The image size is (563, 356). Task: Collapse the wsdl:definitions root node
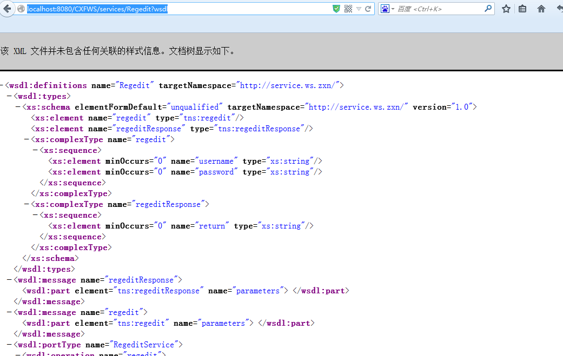point(2,85)
